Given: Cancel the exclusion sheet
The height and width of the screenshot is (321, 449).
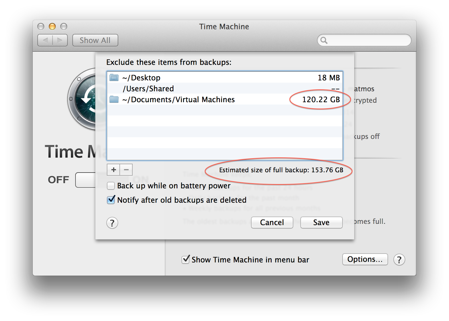Looking at the screenshot, I should tap(272, 223).
